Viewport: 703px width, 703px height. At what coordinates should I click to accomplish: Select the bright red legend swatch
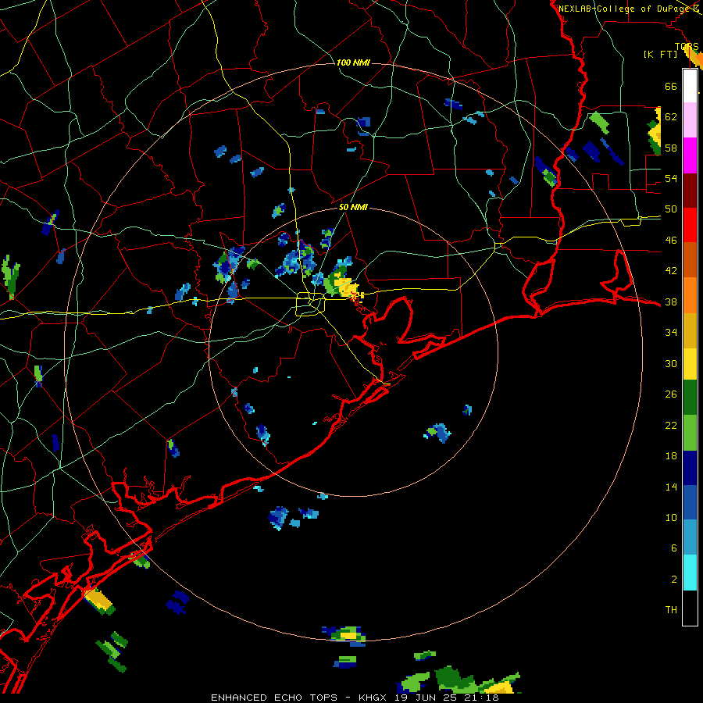pos(690,225)
